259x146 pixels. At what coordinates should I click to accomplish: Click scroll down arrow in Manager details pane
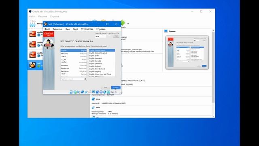click(x=213, y=116)
